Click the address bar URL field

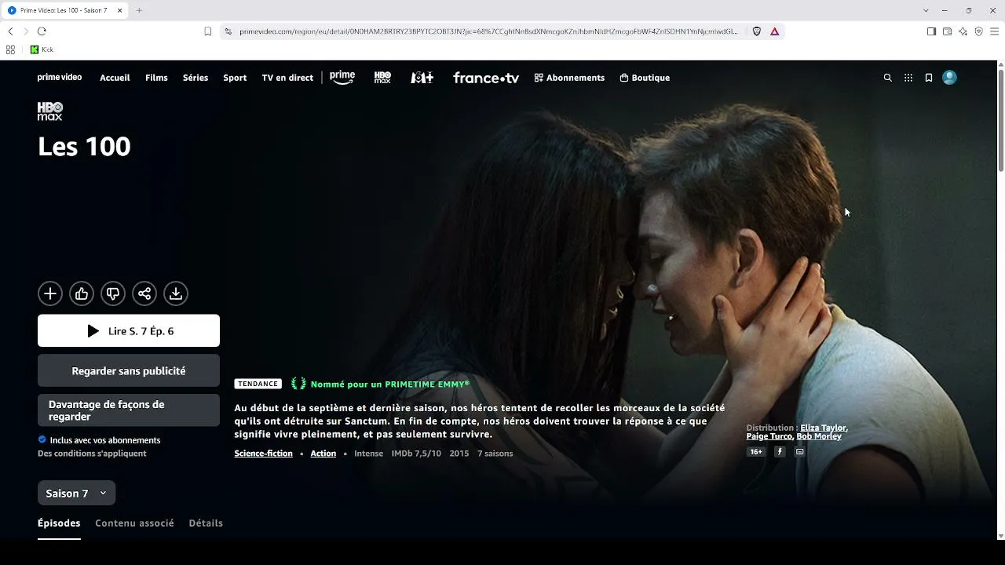click(488, 31)
